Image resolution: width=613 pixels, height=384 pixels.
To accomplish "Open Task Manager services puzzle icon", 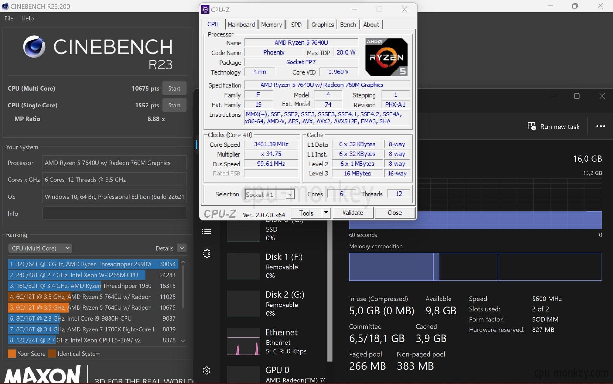I will (x=207, y=254).
